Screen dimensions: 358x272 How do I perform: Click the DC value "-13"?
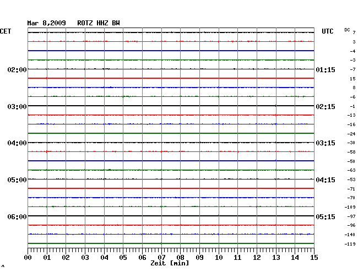351,115
